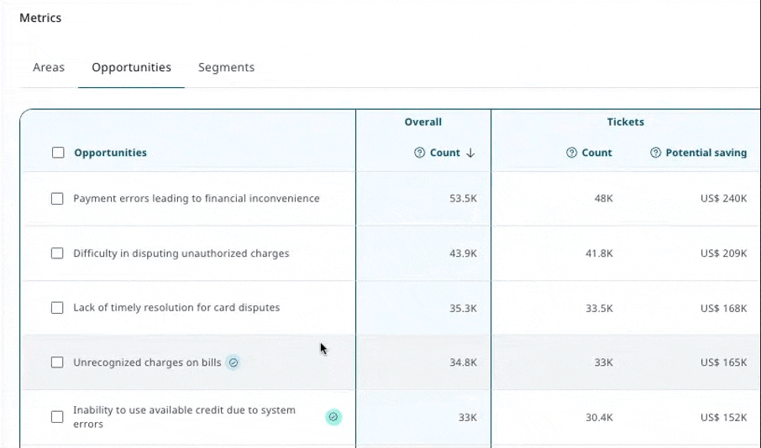Click the help icon beside Tickets Count
Screen dimensions: 761x448
click(571, 153)
